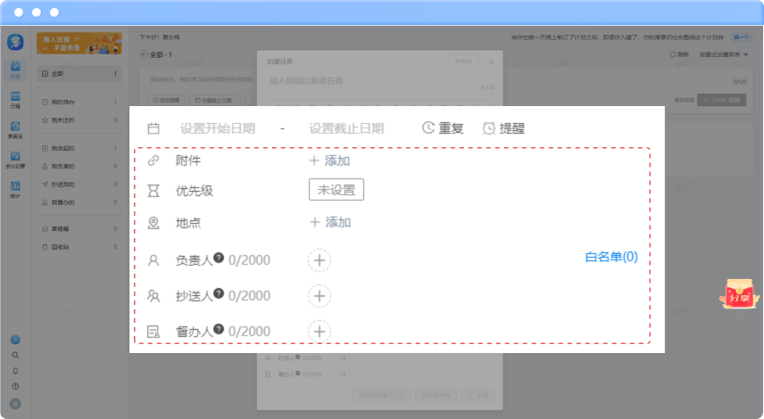Click the plus circle next to 督办人

coord(320,332)
